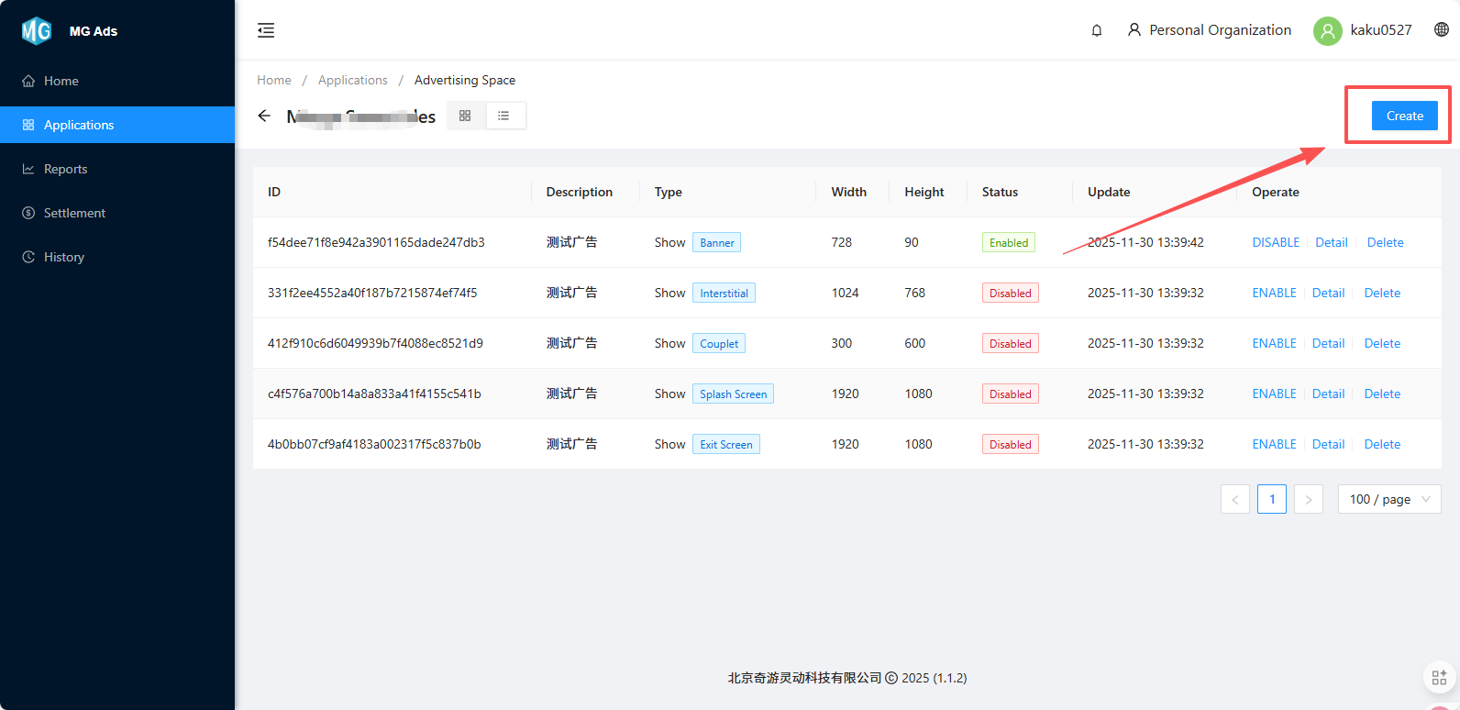
Task: Click the globe language icon
Action: tap(1442, 29)
